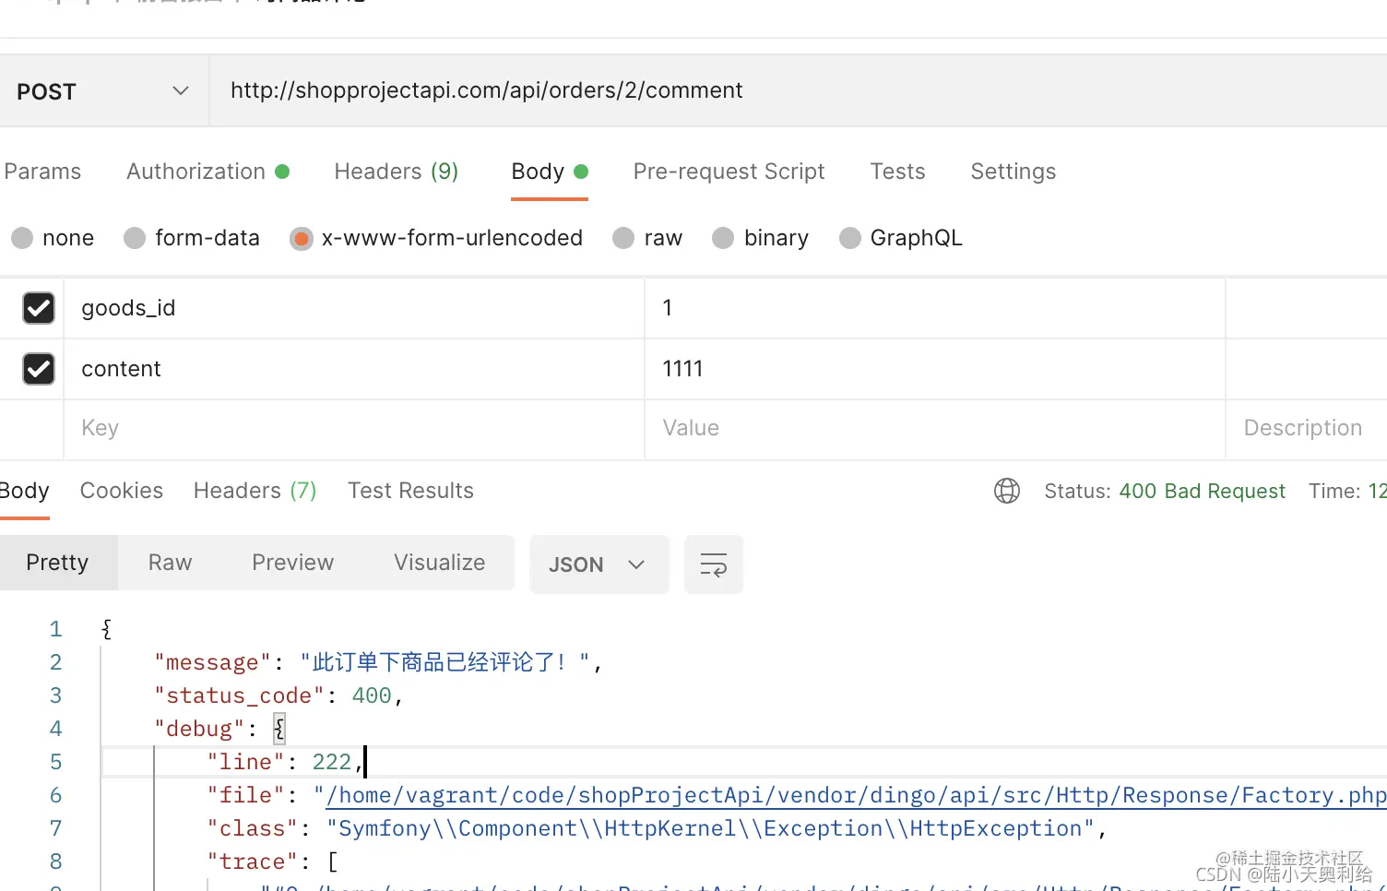1387x891 pixels.
Task: Toggle the wrap lines icon
Action: [714, 564]
